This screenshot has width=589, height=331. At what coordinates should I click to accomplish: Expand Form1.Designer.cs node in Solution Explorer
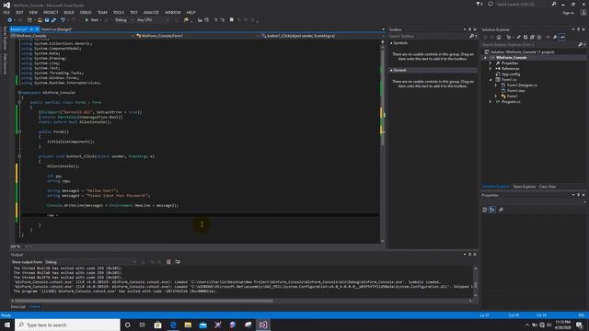pos(496,86)
